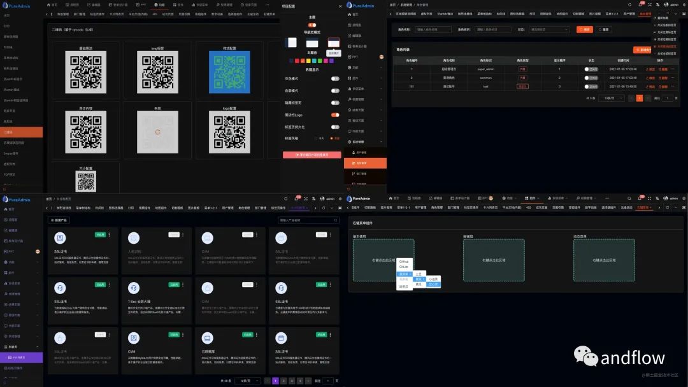688x387 pixels.
Task: Enable 色弱模式 color weak mode switch
Action: tap(335, 91)
